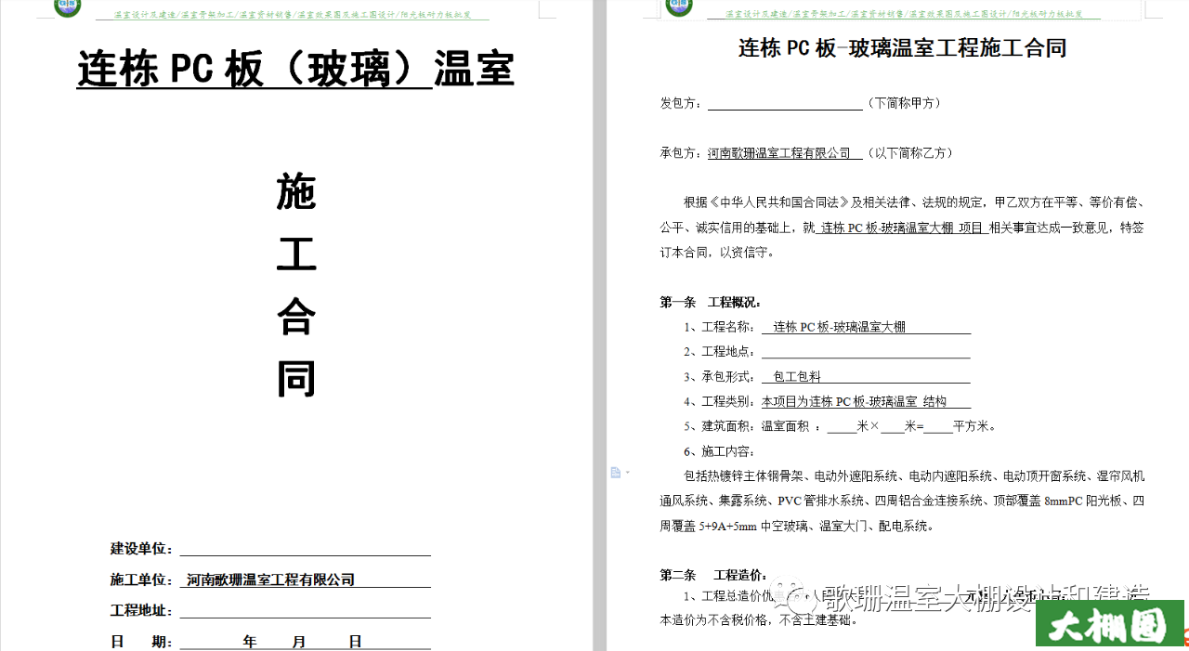
Task: Click the heading 第一条 工程概况：
Action: (x=711, y=303)
